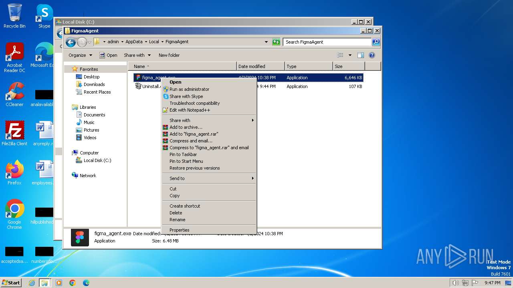
Task: Open Acrobat Reader DC desktop shortcut
Action: click(14, 57)
